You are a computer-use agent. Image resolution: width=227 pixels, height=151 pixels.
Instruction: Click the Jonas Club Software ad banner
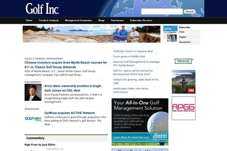pos(140,122)
